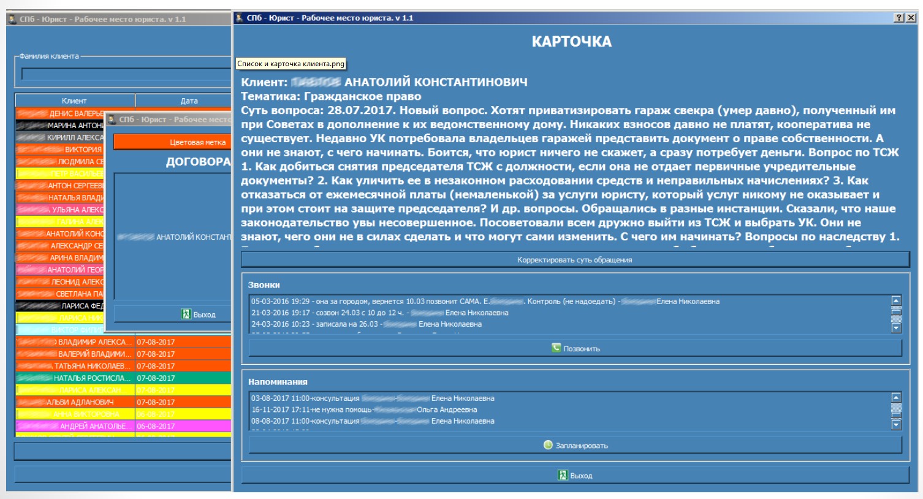Screen dimensions: 923x499
Task: Select client row УЛЬЯНА АЛЕКС
Action: point(59,210)
